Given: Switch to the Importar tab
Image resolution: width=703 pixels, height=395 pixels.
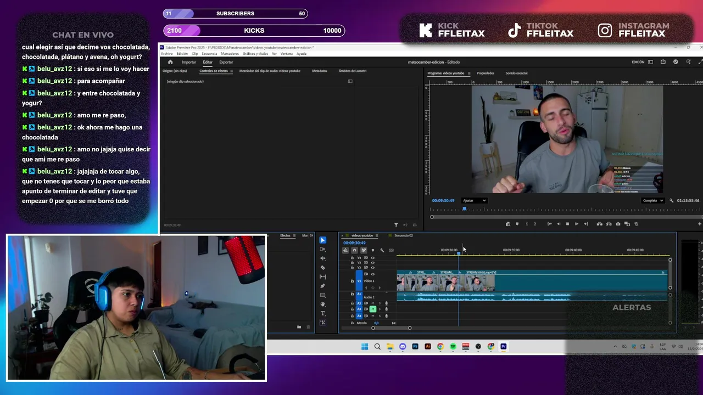Looking at the screenshot, I should (188, 62).
